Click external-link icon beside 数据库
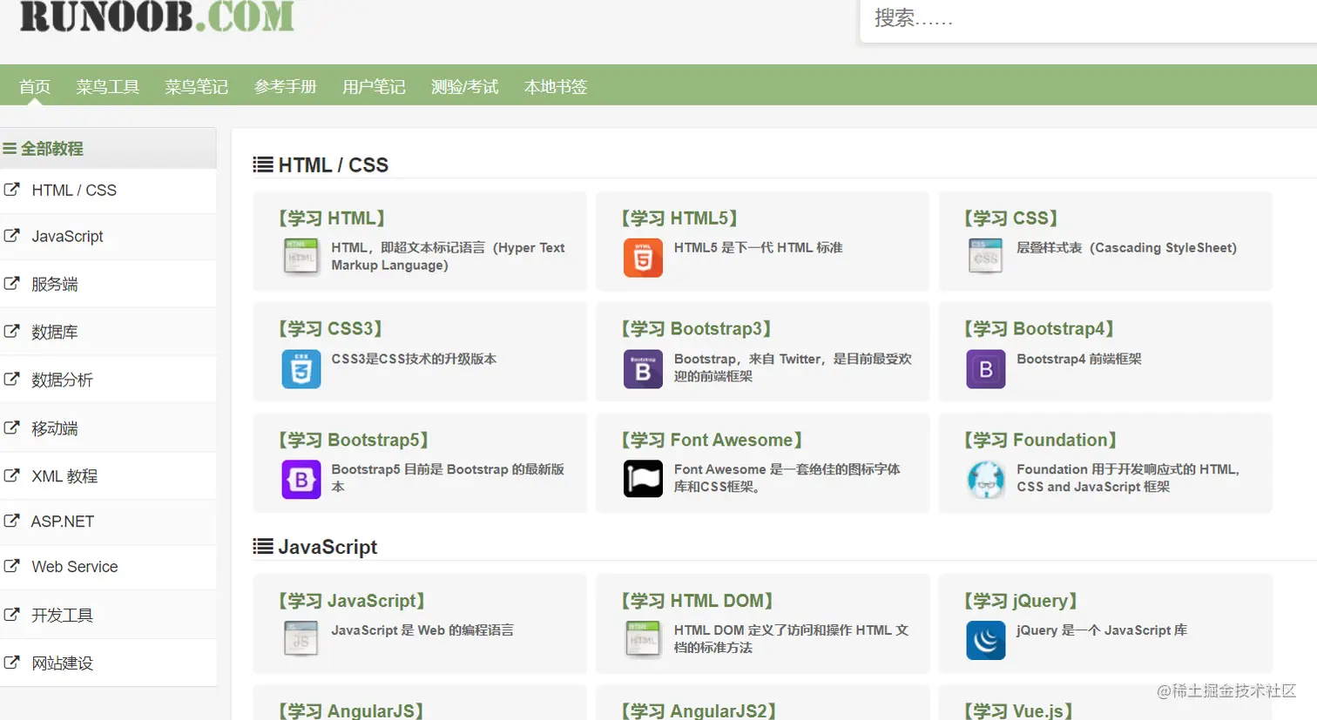1317x720 pixels. (x=12, y=331)
